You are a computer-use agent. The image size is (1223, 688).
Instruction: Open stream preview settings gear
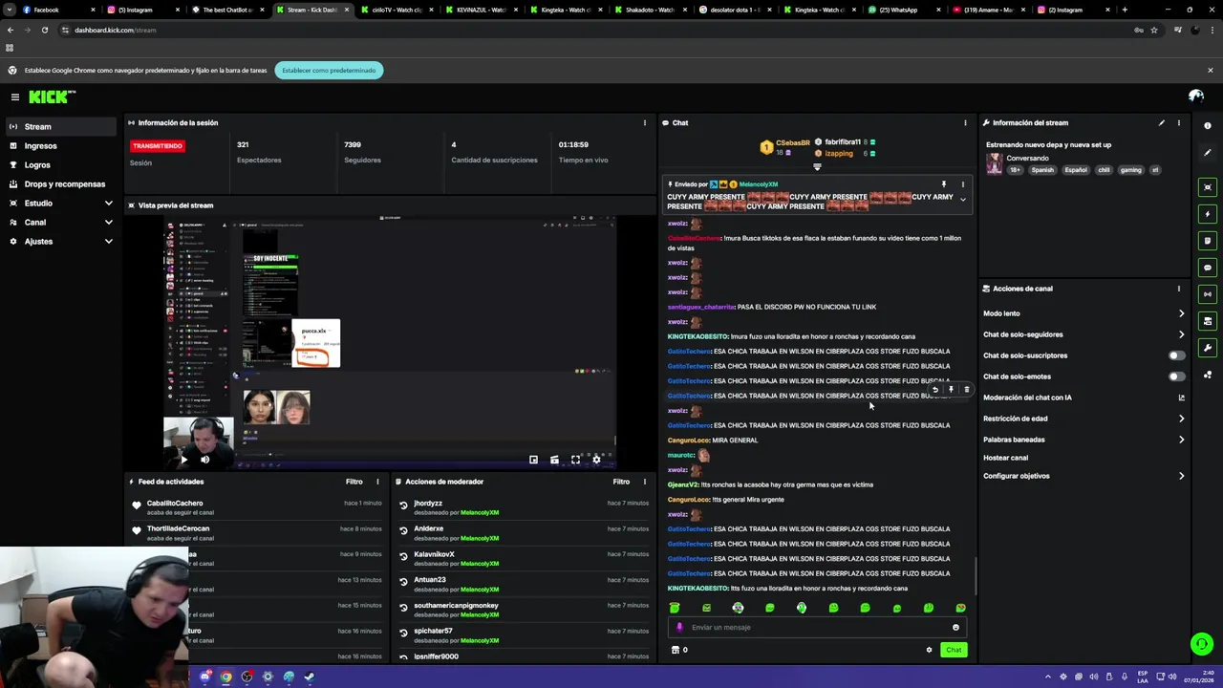coord(596,460)
